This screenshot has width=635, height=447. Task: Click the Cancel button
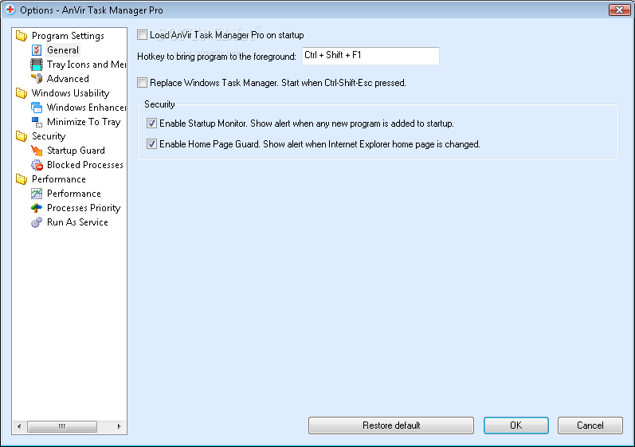pyautogui.click(x=590, y=425)
